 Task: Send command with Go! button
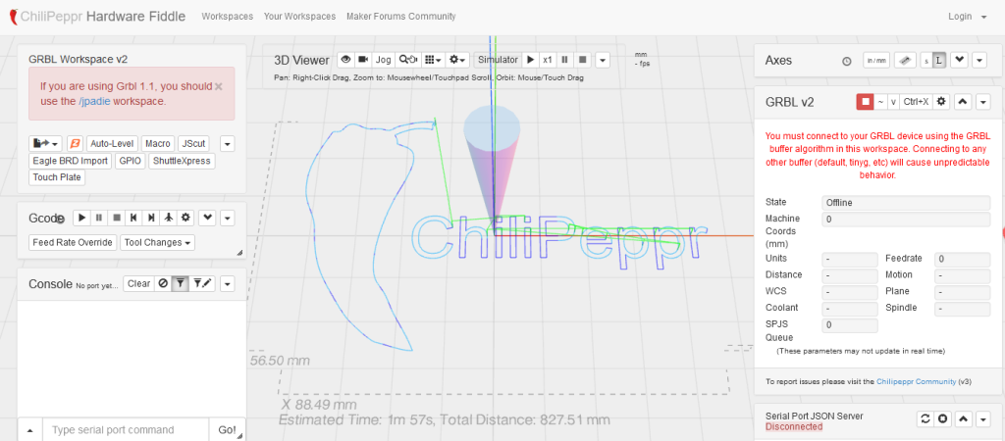[227, 429]
